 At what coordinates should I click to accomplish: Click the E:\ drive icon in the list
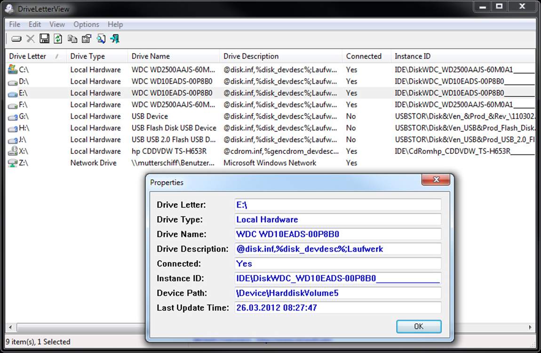13,94
